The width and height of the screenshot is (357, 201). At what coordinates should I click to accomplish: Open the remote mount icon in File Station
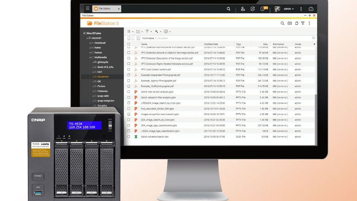point(289,23)
